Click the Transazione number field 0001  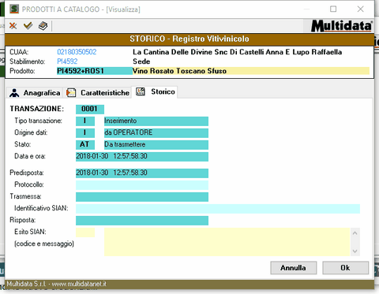click(90, 109)
